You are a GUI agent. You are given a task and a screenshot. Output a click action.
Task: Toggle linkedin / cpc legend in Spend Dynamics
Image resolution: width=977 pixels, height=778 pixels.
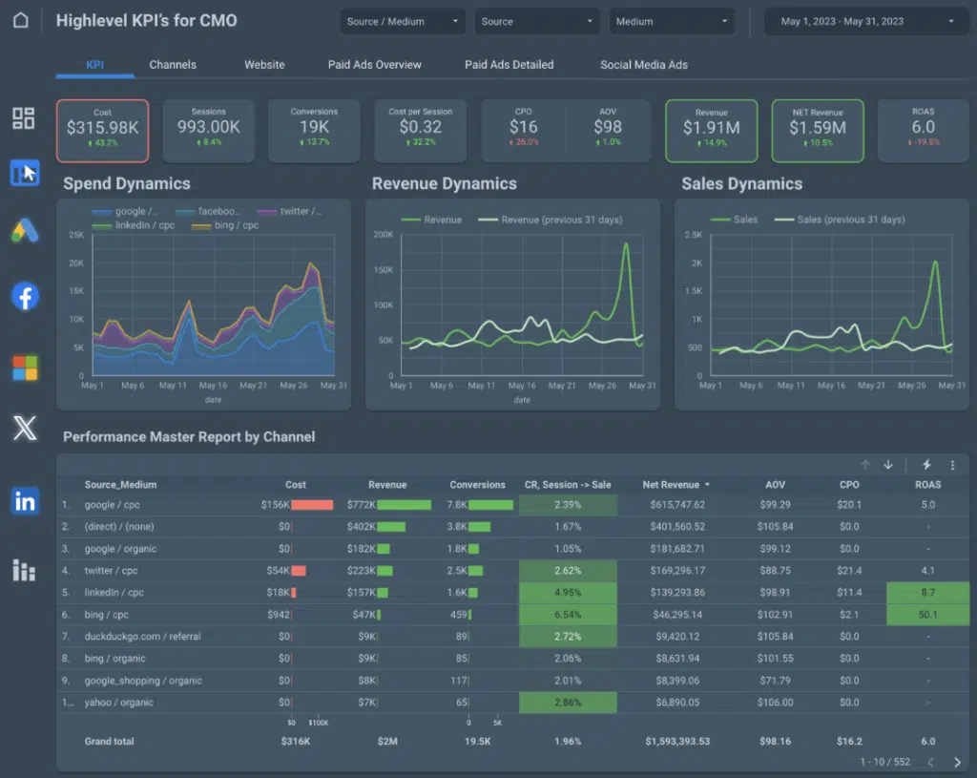click(x=133, y=226)
